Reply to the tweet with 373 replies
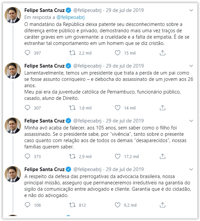Image resolution: width=200 pixels, height=221 pixels. [x=28, y=156]
